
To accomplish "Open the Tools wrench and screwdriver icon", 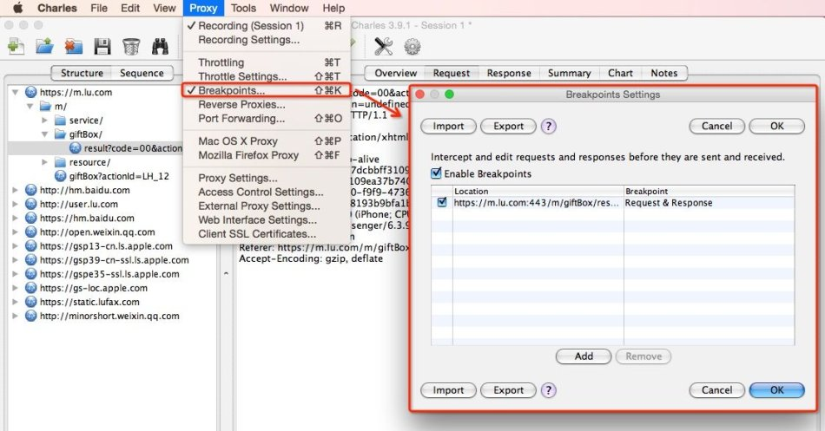I will click(384, 47).
